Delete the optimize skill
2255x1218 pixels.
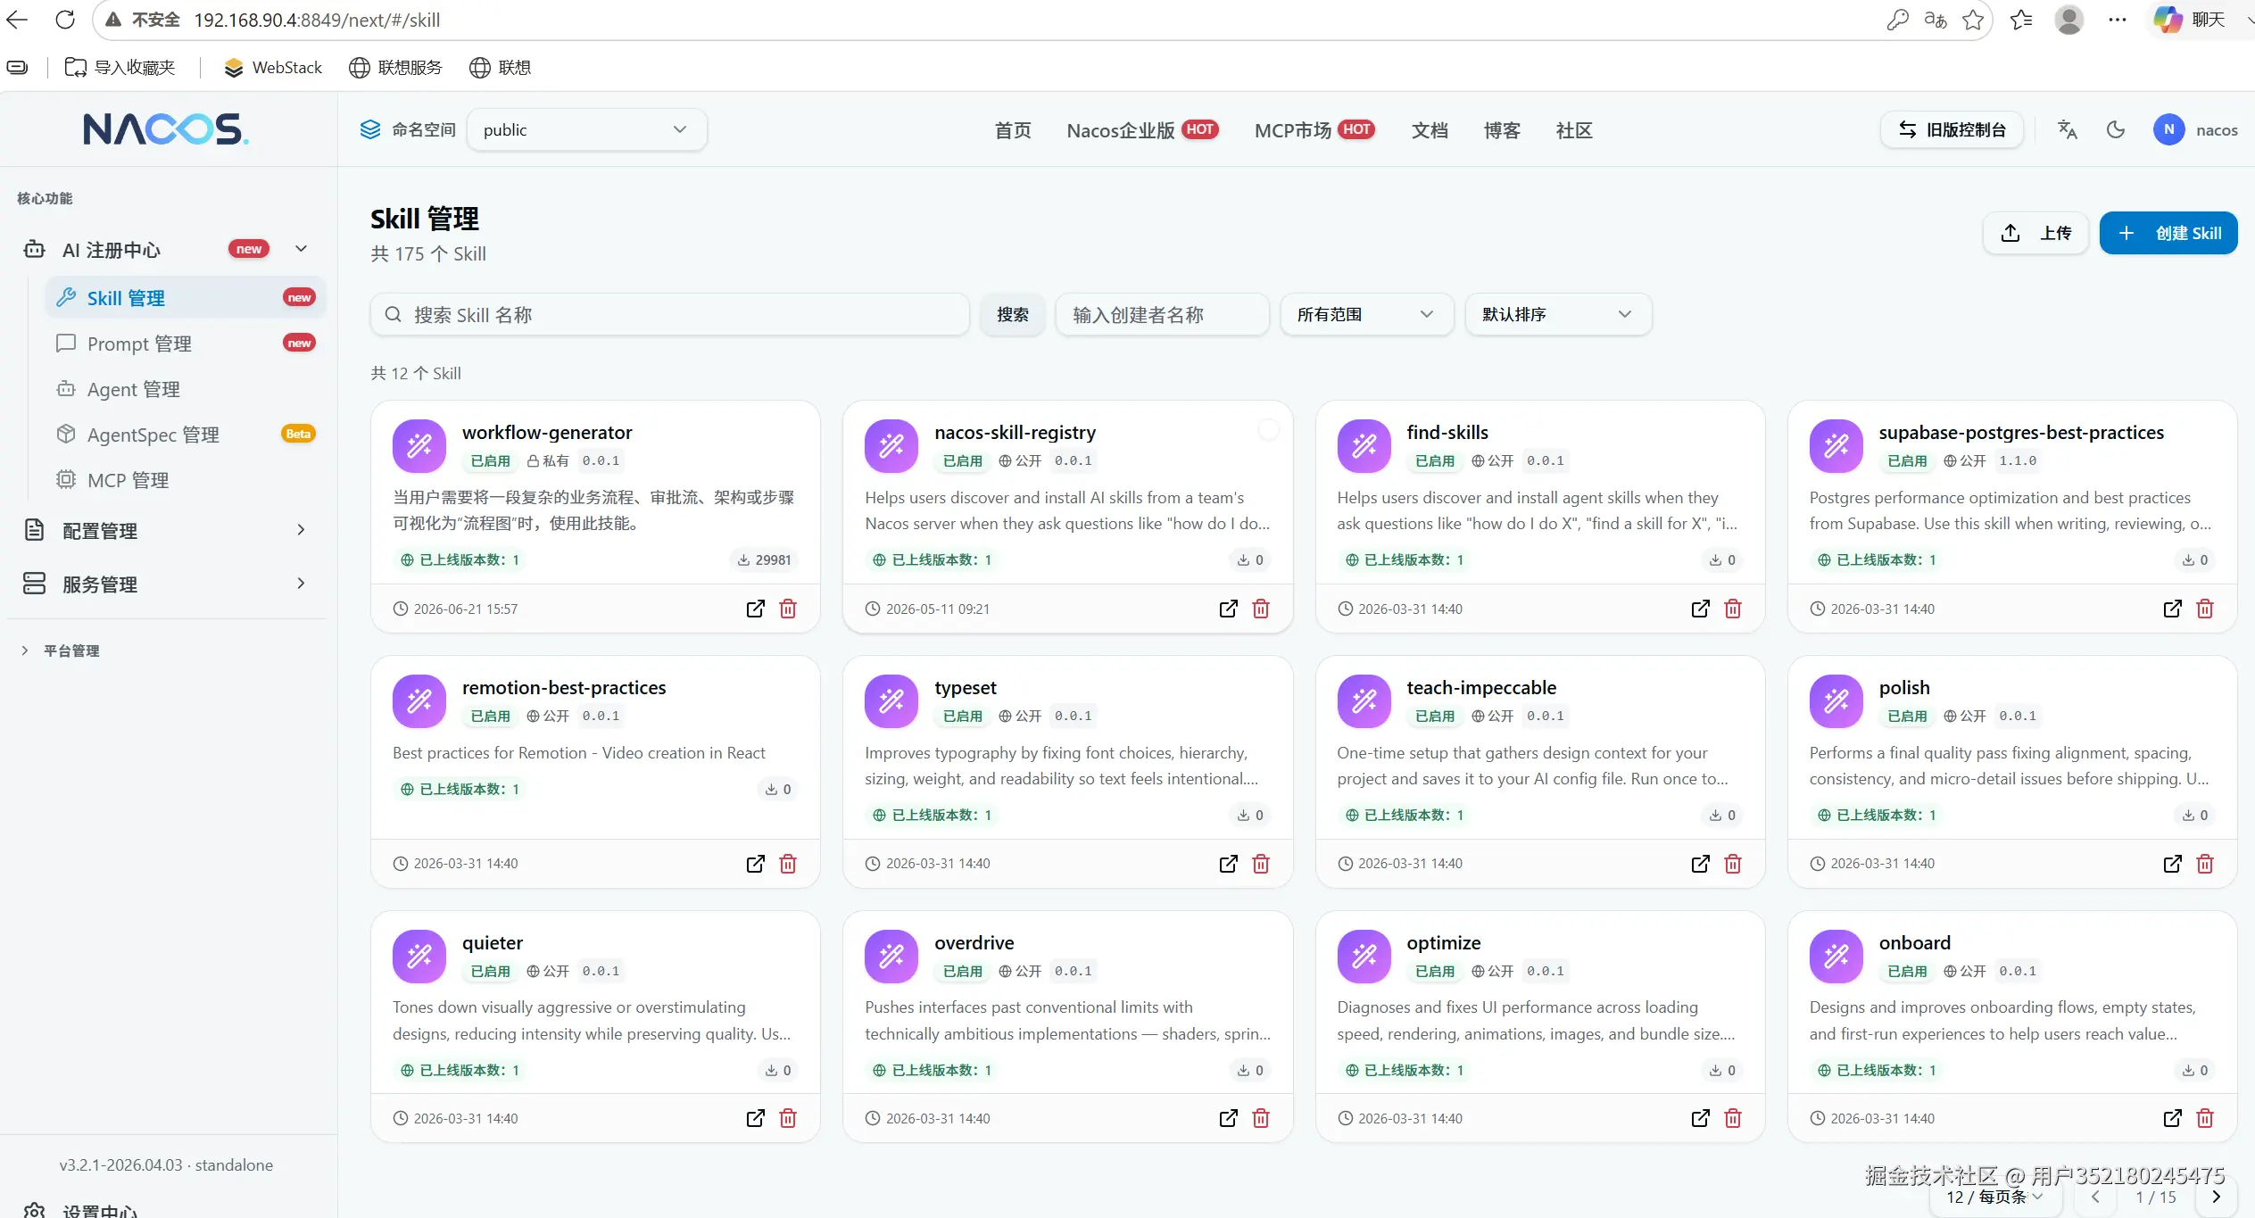pyautogui.click(x=1733, y=1118)
